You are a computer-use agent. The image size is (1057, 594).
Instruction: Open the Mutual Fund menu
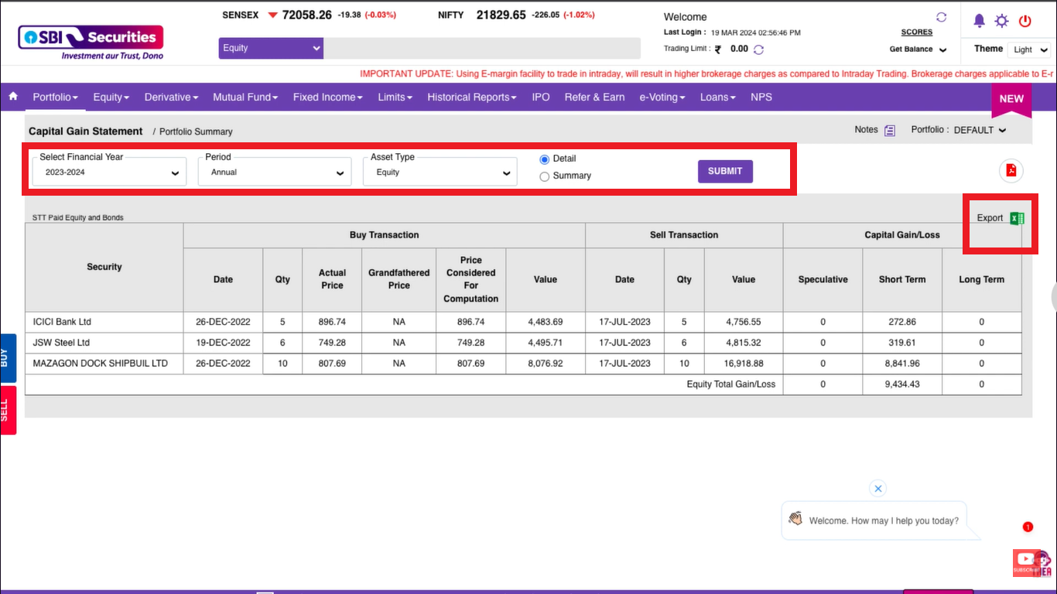pyautogui.click(x=245, y=97)
